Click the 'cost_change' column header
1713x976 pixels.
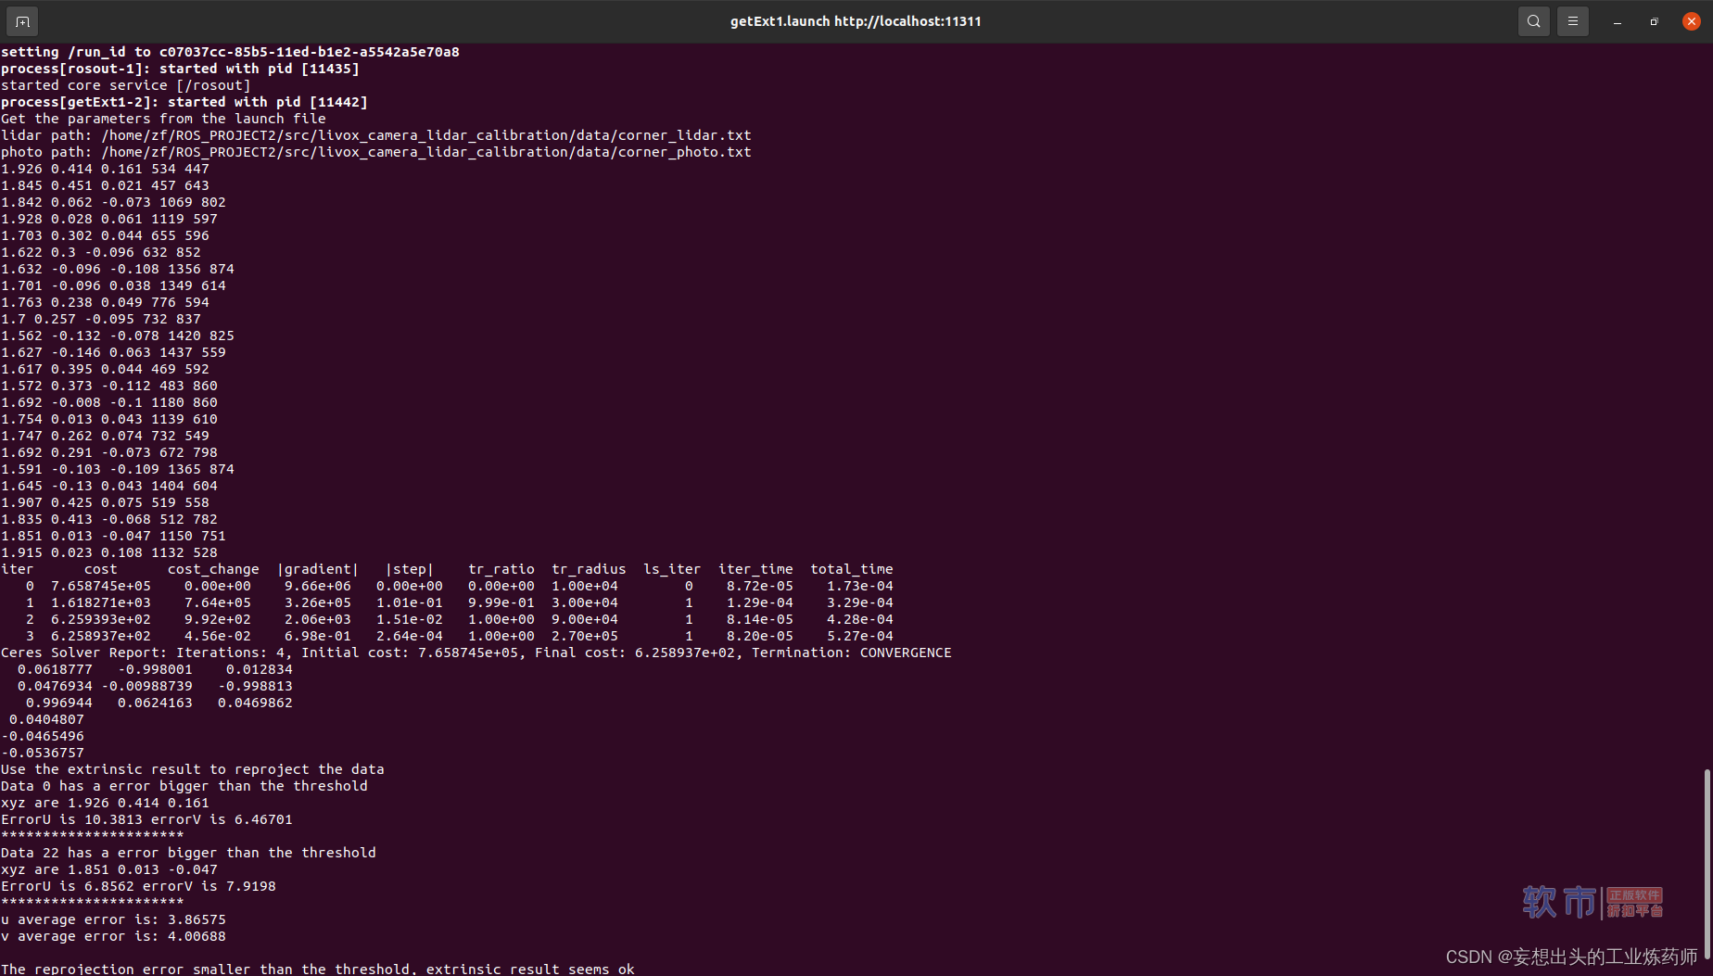click(213, 569)
